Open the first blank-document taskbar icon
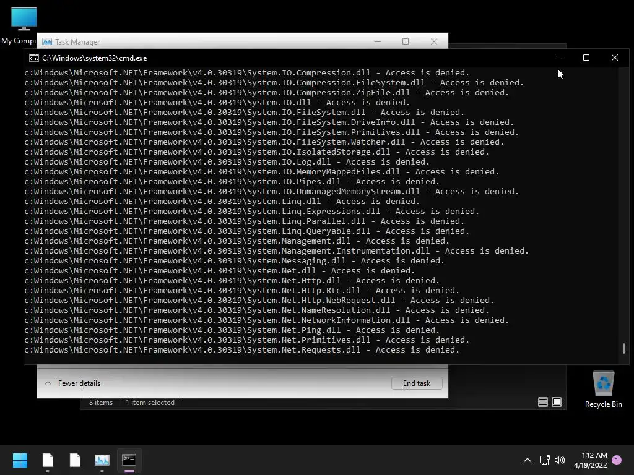 tap(48, 460)
